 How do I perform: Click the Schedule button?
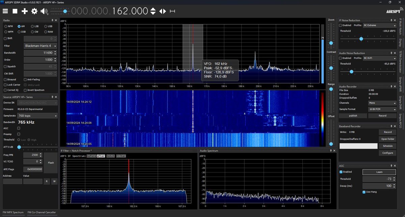coord(388,146)
